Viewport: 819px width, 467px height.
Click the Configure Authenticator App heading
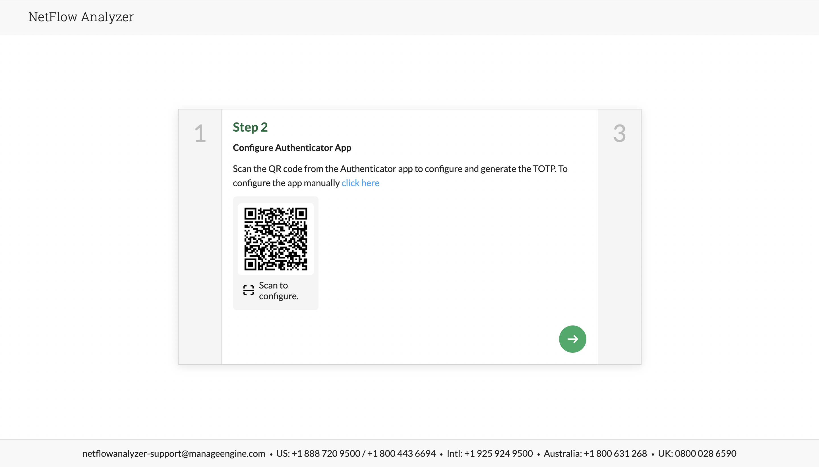pos(292,148)
